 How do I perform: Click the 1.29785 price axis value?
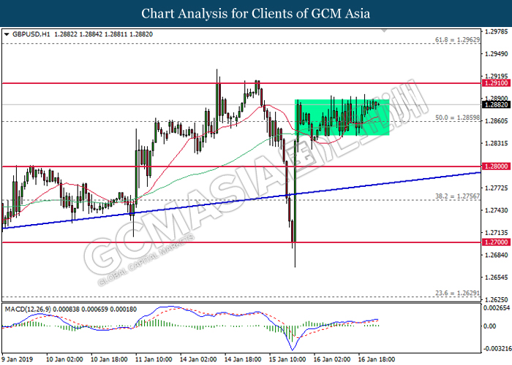pyautogui.click(x=497, y=31)
